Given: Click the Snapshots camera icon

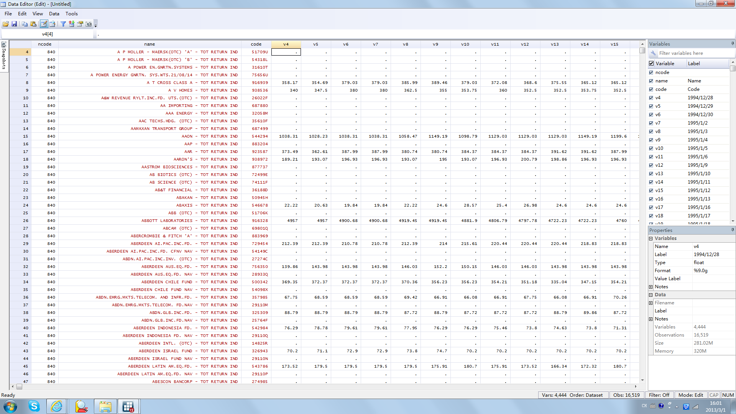Looking at the screenshot, I should pos(89,24).
